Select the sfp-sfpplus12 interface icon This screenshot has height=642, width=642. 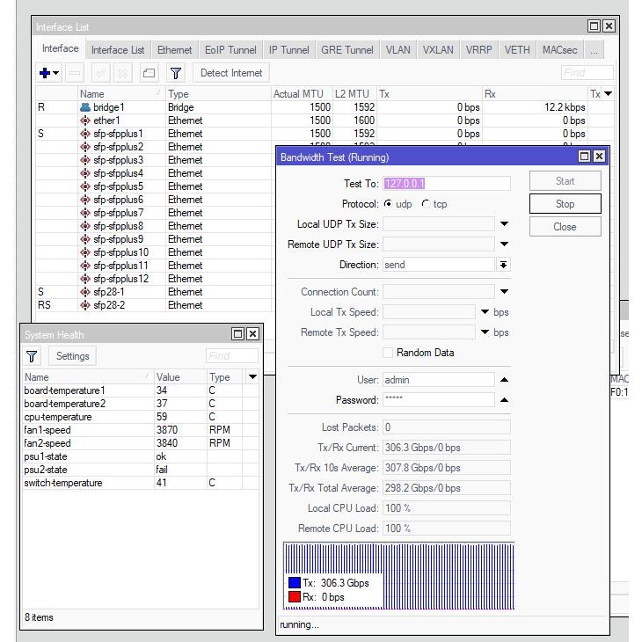point(85,279)
